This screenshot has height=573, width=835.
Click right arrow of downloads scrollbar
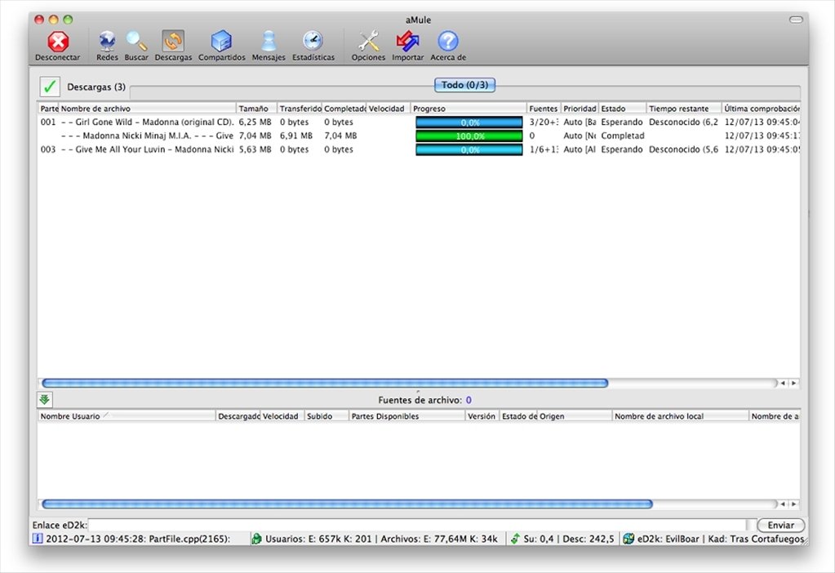tap(794, 383)
